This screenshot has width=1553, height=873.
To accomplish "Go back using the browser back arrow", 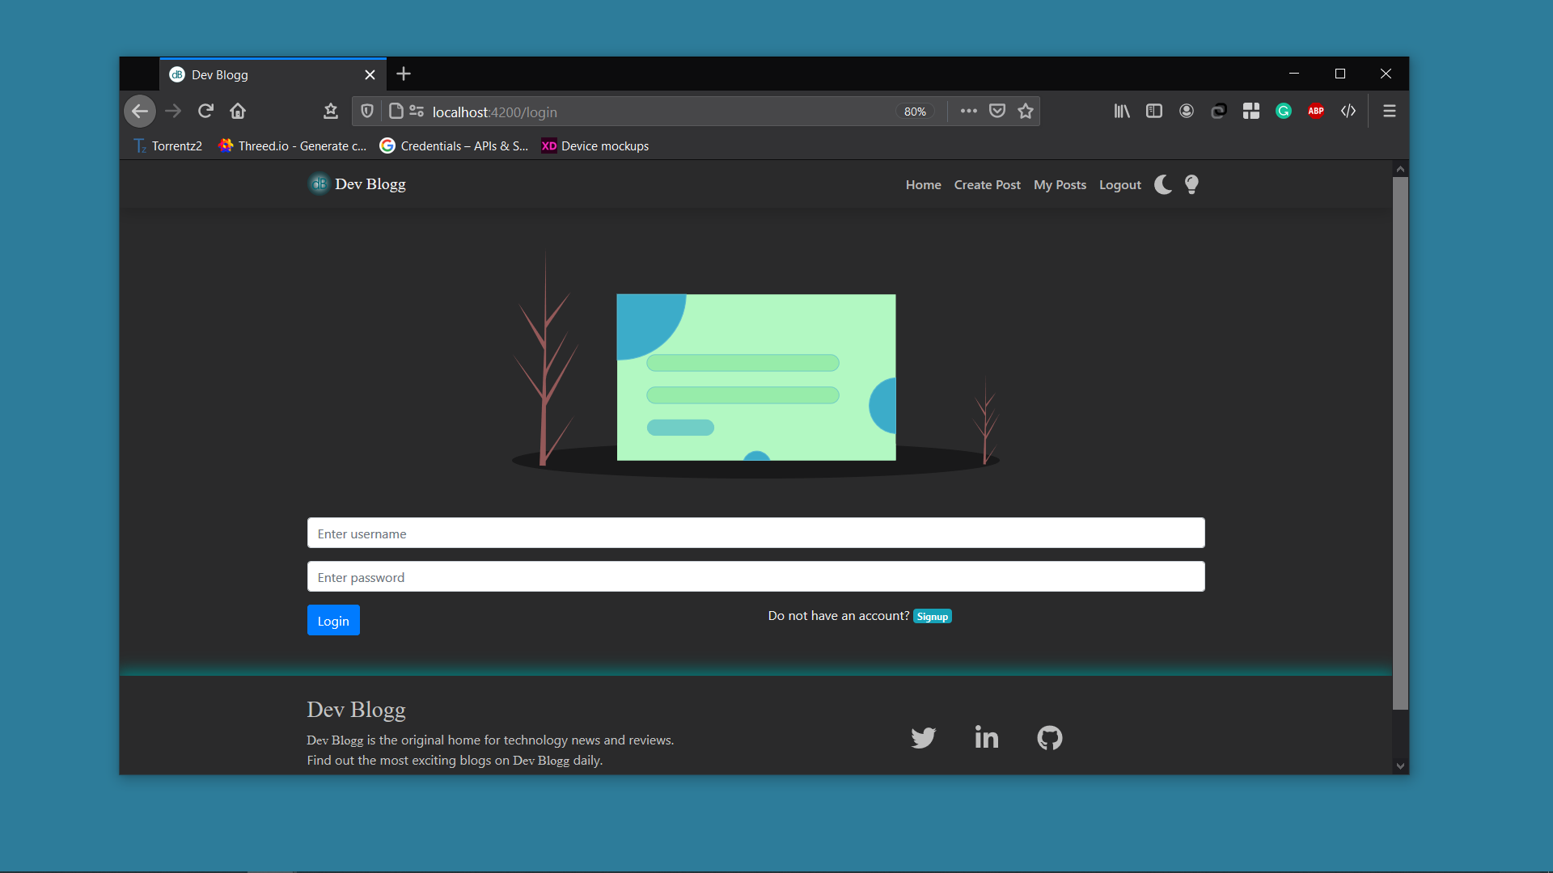I will tap(140, 112).
